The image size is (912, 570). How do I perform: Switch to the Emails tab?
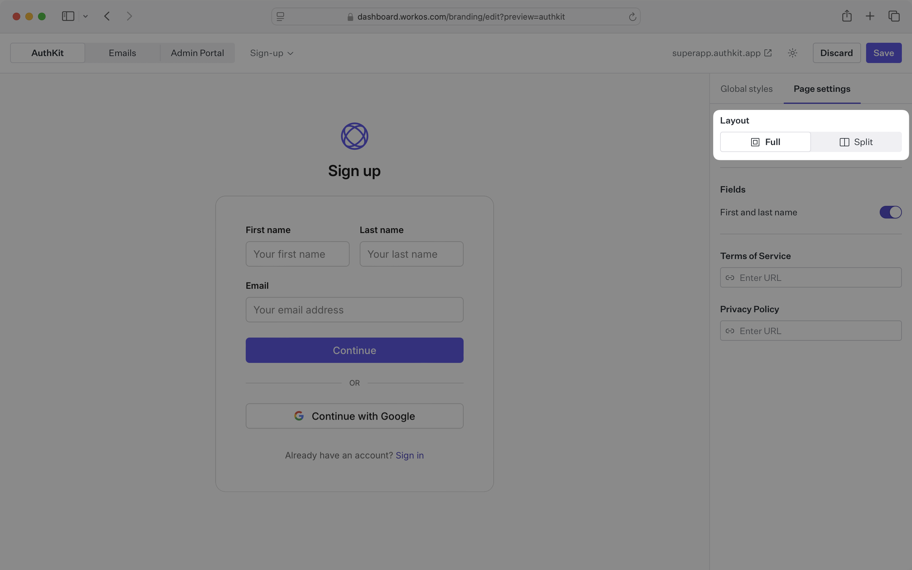coord(123,53)
